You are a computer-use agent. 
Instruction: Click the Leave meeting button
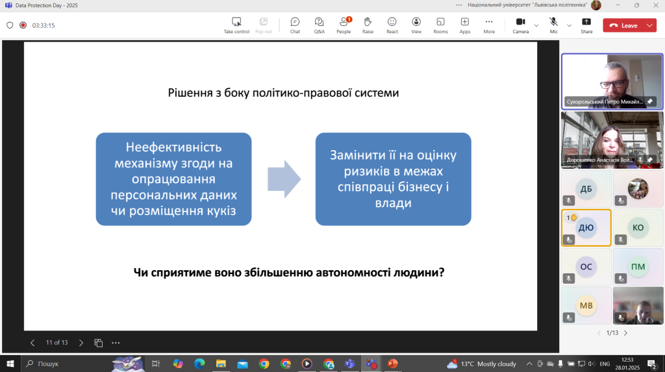coord(623,25)
